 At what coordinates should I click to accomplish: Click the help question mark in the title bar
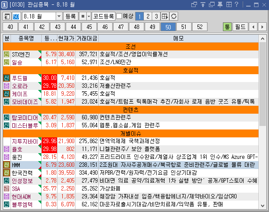pyautogui.click(x=237, y=4)
